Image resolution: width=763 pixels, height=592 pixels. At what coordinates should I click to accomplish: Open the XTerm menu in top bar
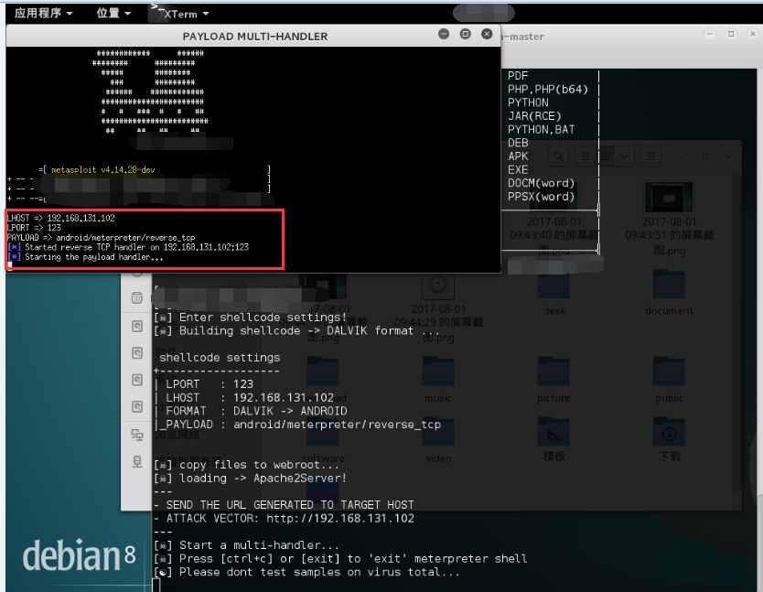click(180, 13)
